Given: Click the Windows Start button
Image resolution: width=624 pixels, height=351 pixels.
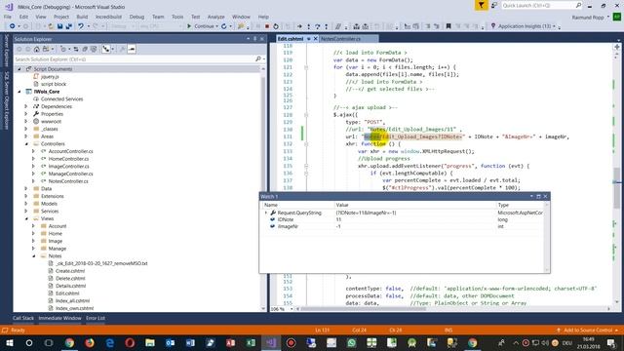Looking at the screenshot, I should tap(9, 342).
